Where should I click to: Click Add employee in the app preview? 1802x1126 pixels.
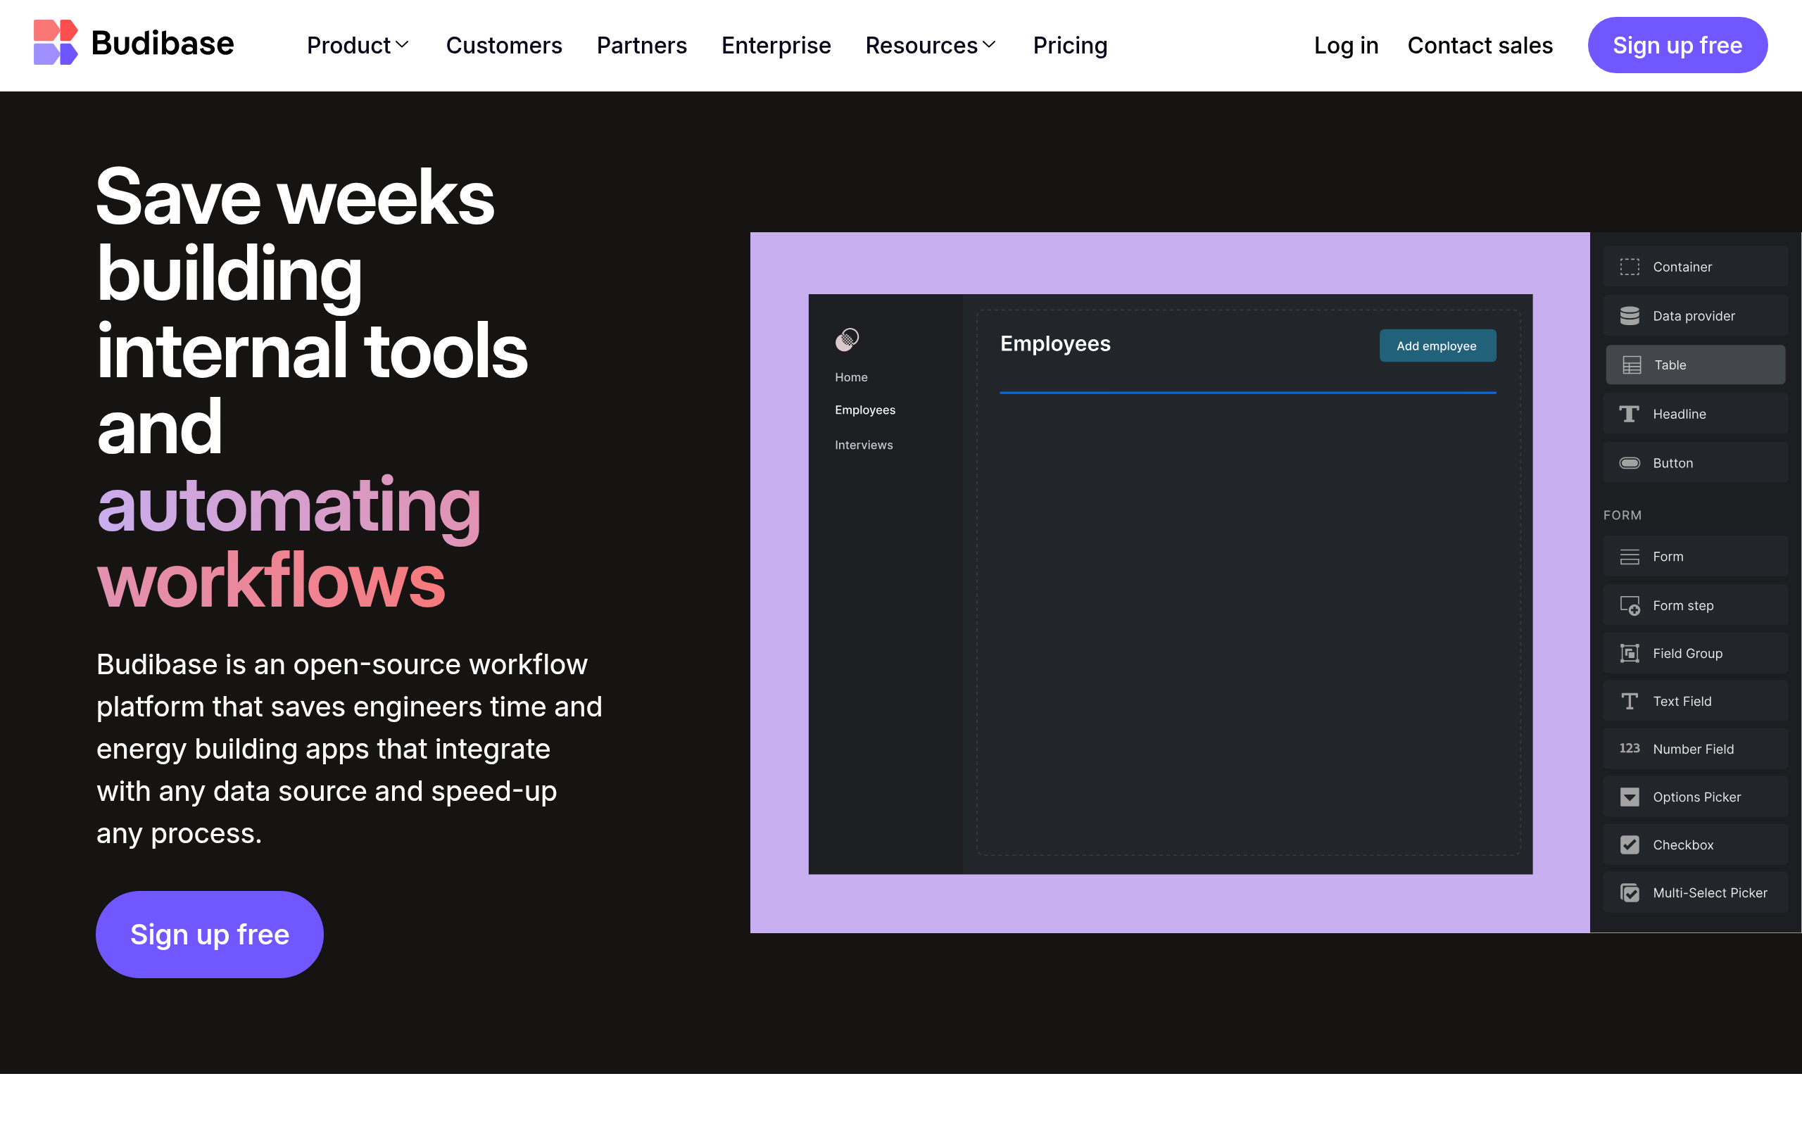[1437, 346]
